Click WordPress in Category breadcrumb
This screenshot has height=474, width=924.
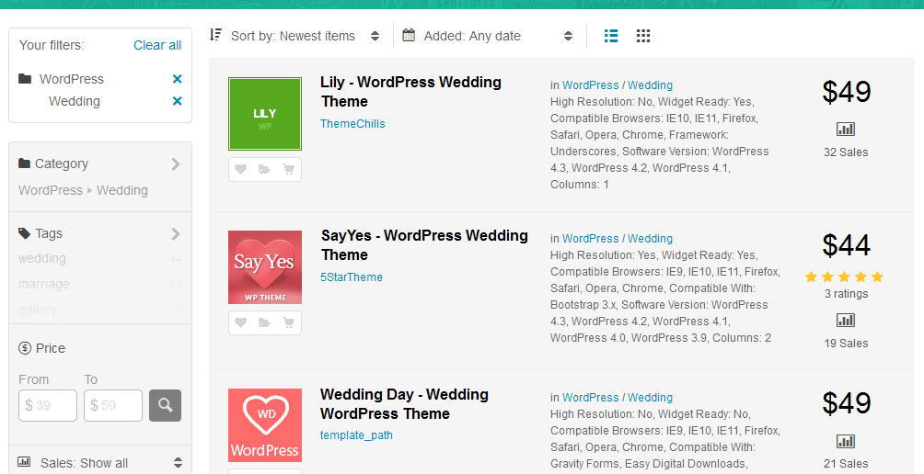pos(51,190)
